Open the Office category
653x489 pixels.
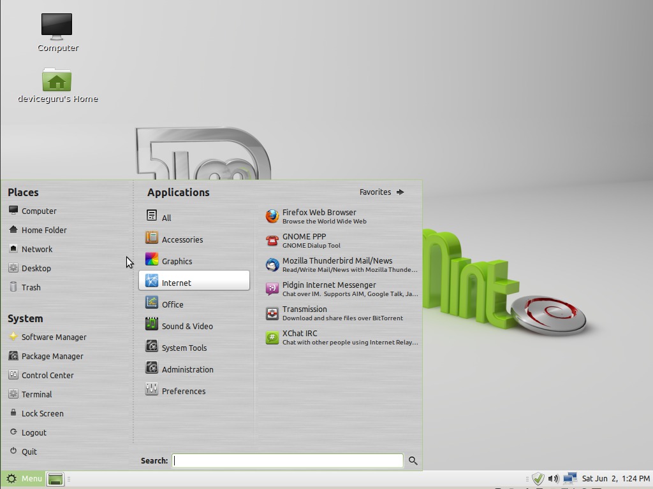[x=194, y=304]
